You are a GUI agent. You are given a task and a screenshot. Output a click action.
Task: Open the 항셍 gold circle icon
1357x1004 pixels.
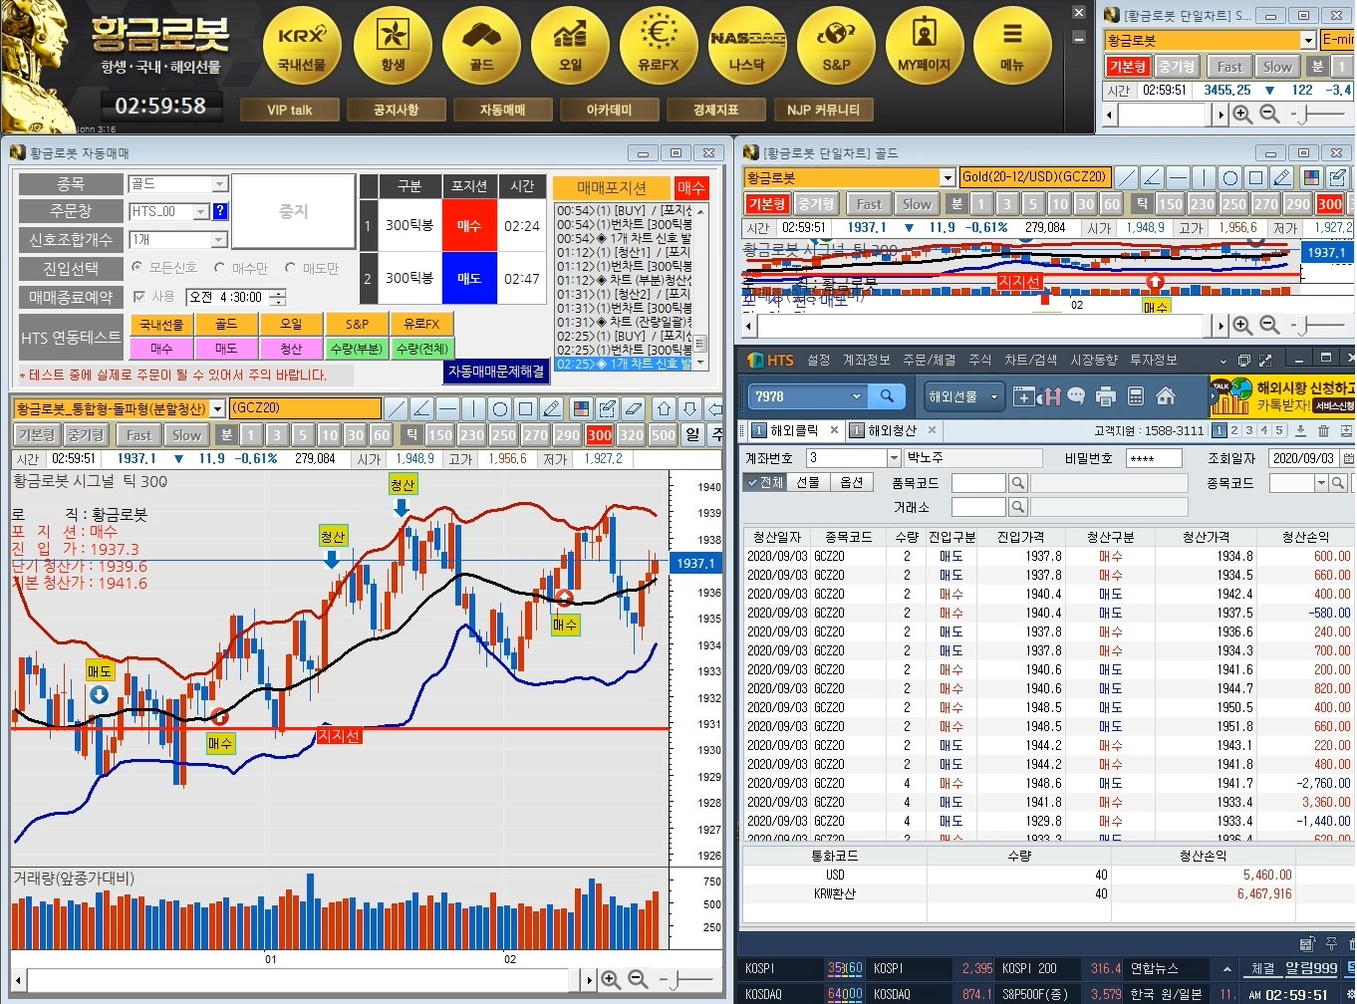[393, 45]
